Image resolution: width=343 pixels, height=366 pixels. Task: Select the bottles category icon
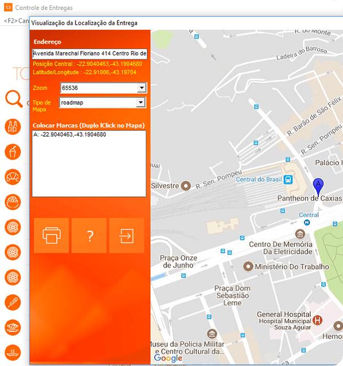(13, 127)
